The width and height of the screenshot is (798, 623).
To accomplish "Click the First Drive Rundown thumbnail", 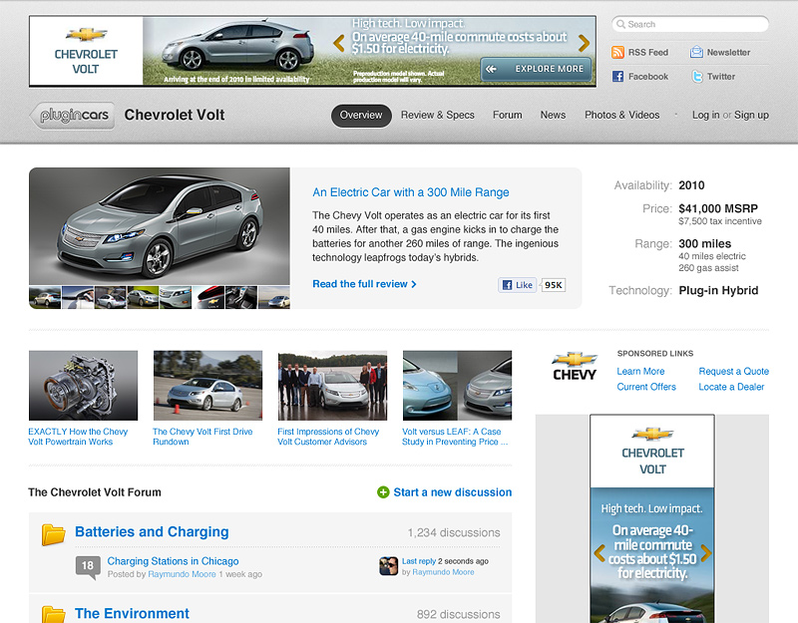I will [x=207, y=386].
